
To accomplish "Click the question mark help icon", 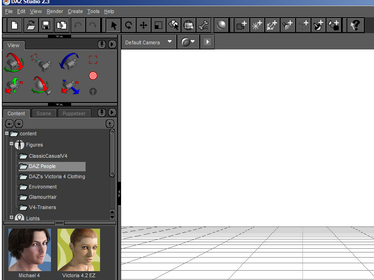I will (355, 25).
